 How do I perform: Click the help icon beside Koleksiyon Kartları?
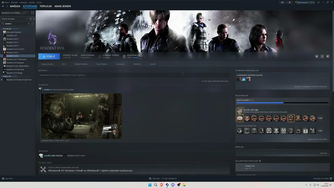pos(260,161)
